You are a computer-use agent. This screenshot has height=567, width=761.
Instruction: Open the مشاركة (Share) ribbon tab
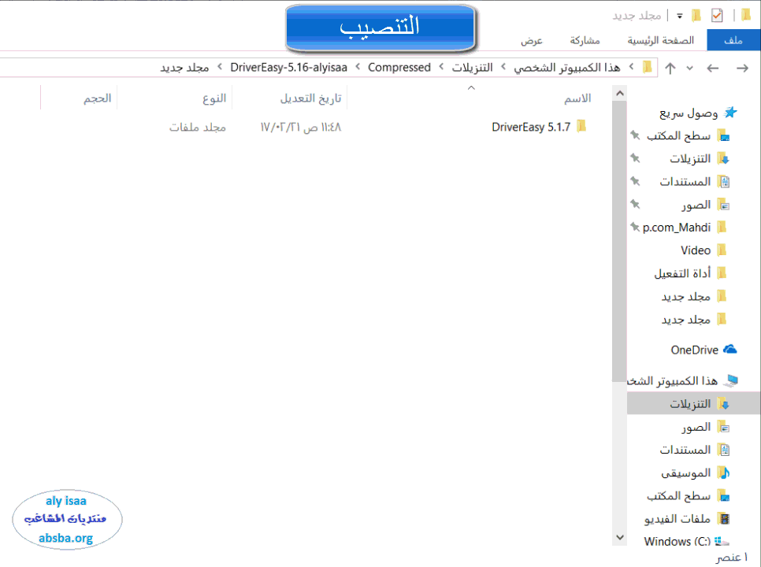[585, 40]
